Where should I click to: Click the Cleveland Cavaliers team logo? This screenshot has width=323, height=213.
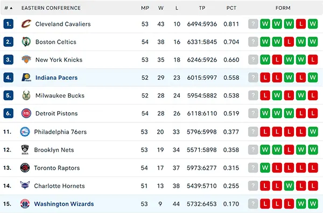pyautogui.click(x=26, y=24)
